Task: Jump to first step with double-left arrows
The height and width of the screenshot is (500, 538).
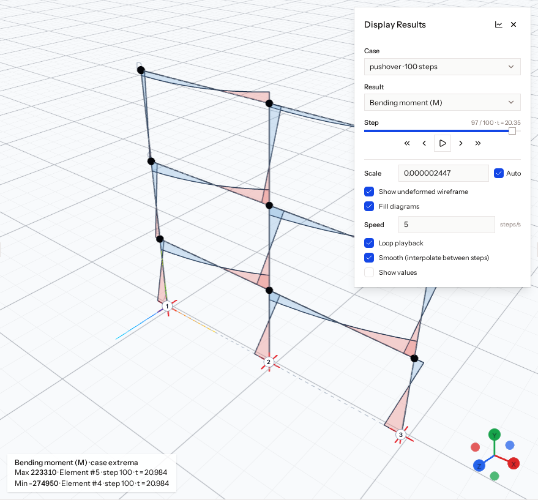Action: tap(407, 143)
